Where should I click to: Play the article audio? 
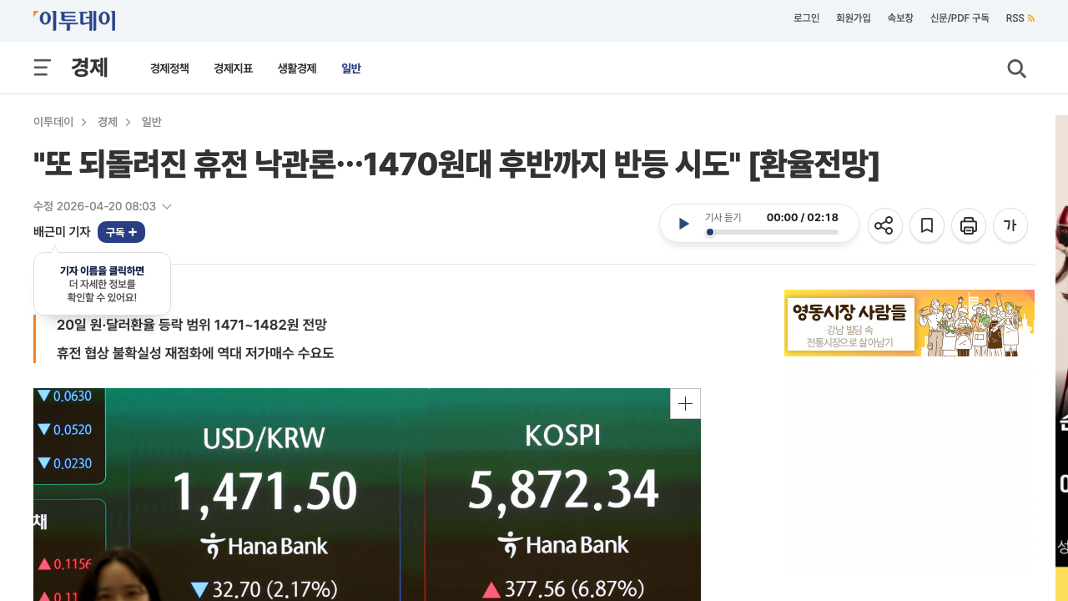[x=684, y=224]
